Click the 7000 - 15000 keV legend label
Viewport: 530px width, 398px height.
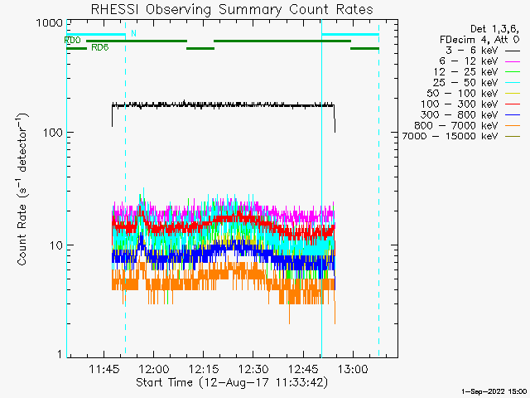tap(450, 136)
